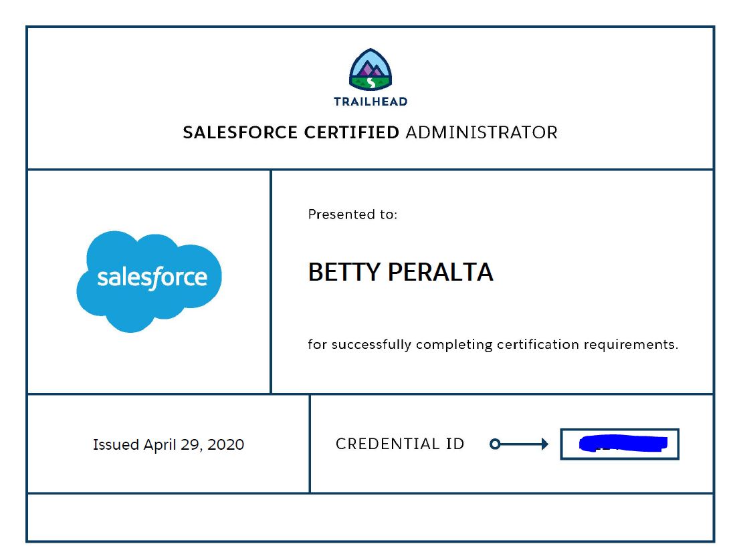Screen dimensions: 729x554
Task: Click the 'CREDENTIAL ID' label
Action: point(400,444)
